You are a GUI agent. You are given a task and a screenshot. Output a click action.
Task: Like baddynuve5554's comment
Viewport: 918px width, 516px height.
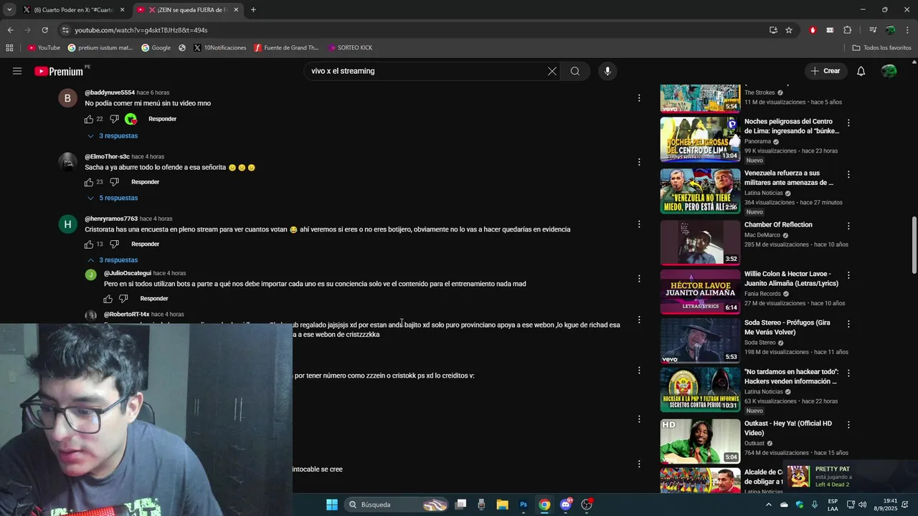(x=89, y=119)
